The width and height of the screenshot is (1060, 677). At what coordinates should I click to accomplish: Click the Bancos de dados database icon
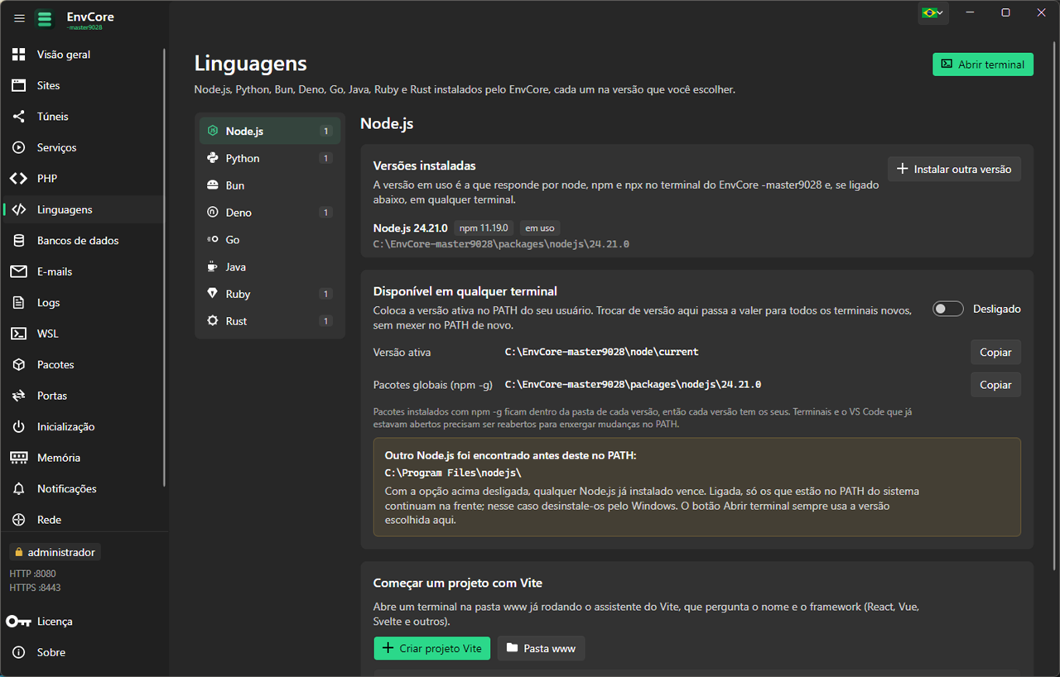tap(18, 241)
